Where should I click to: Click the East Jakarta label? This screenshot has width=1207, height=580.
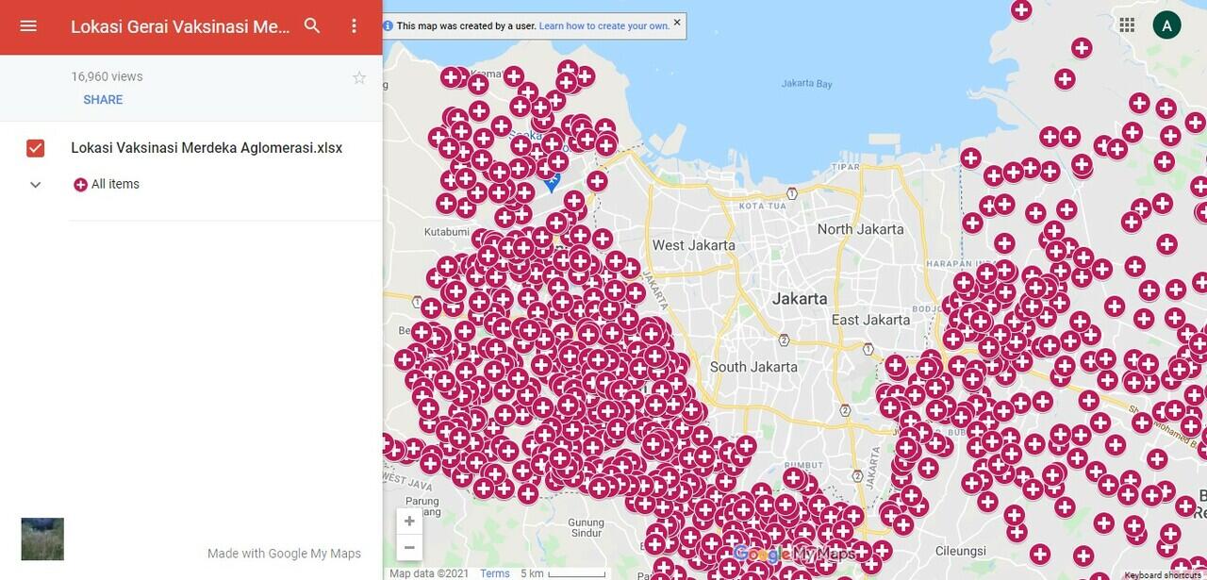870,320
